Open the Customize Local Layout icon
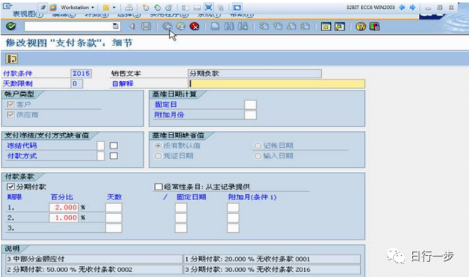Image resolution: width=470 pixels, height=277 pixels. [x=374, y=26]
